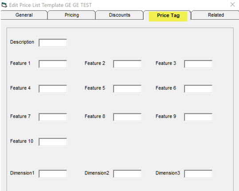
Task: Click the Feature 2 input field
Action: click(x=127, y=64)
